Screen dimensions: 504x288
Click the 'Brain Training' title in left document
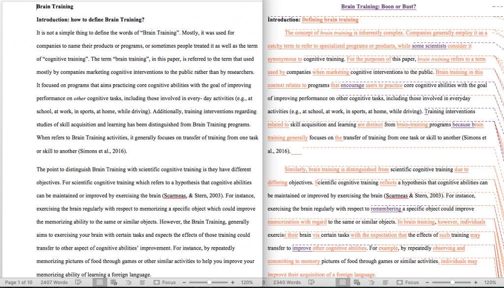point(55,6)
